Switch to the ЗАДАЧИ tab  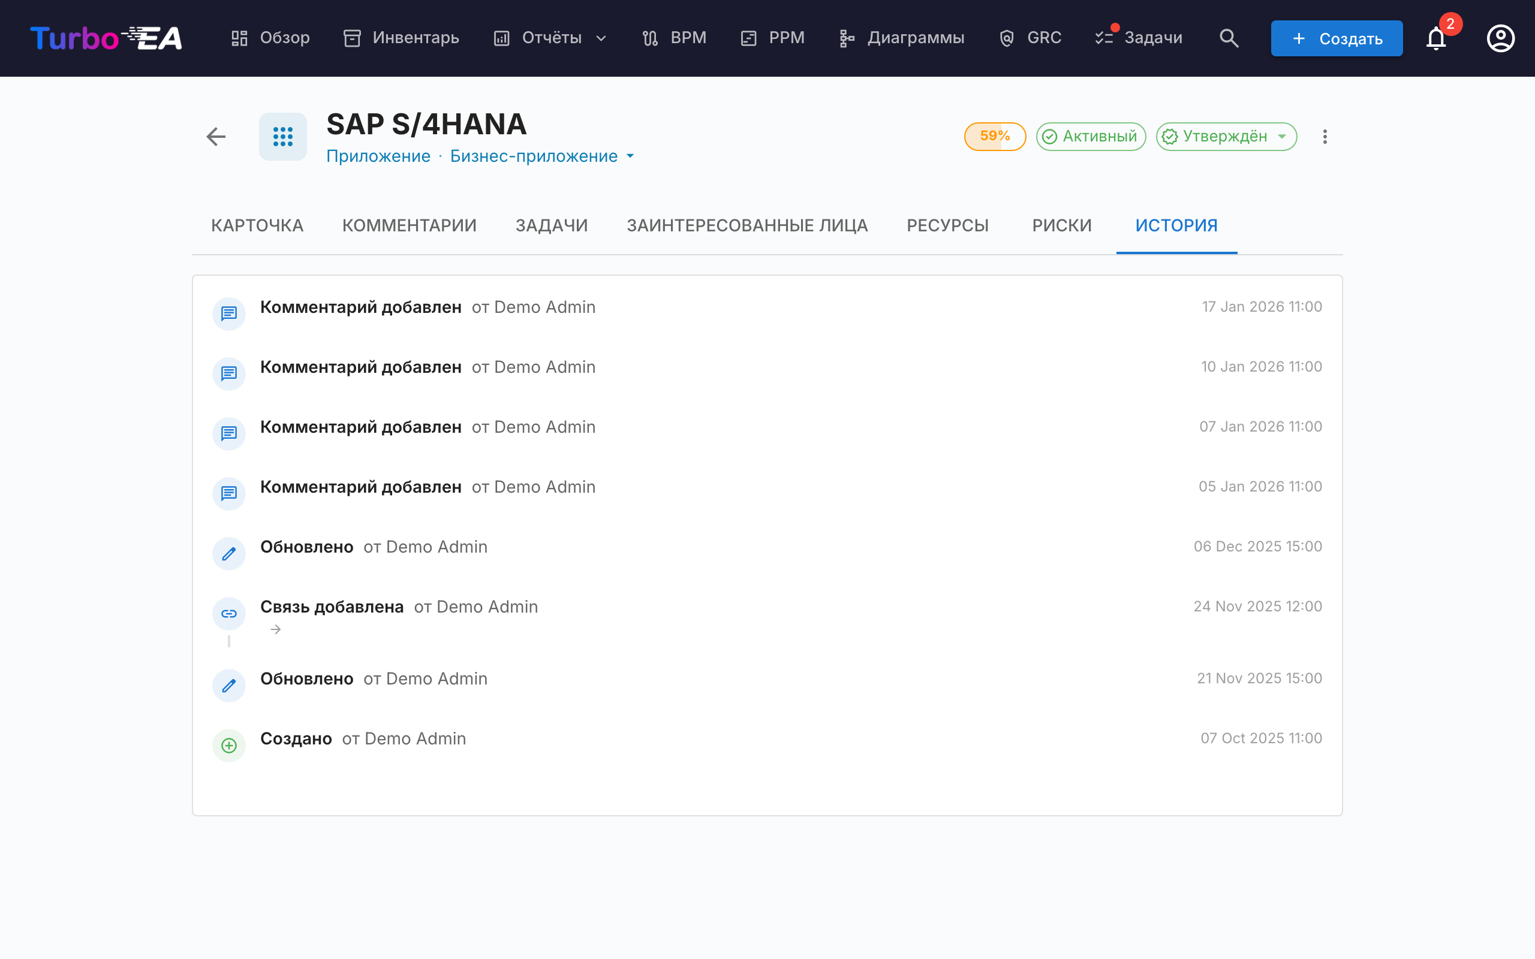pos(551,226)
